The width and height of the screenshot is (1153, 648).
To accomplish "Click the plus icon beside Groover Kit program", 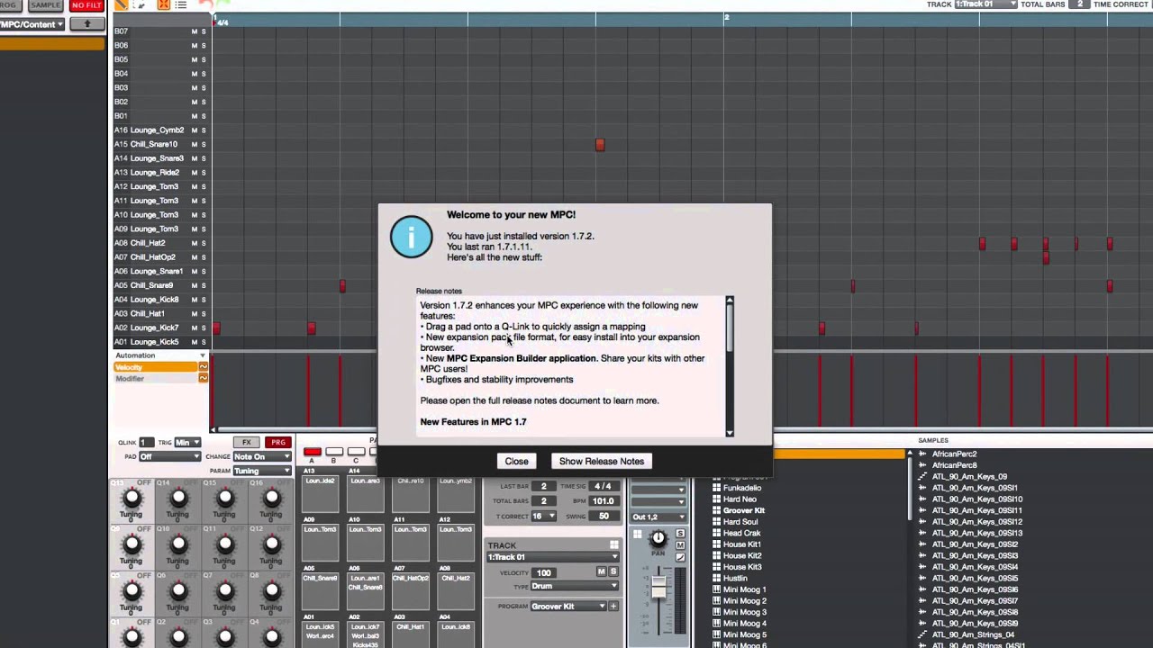I will [613, 607].
